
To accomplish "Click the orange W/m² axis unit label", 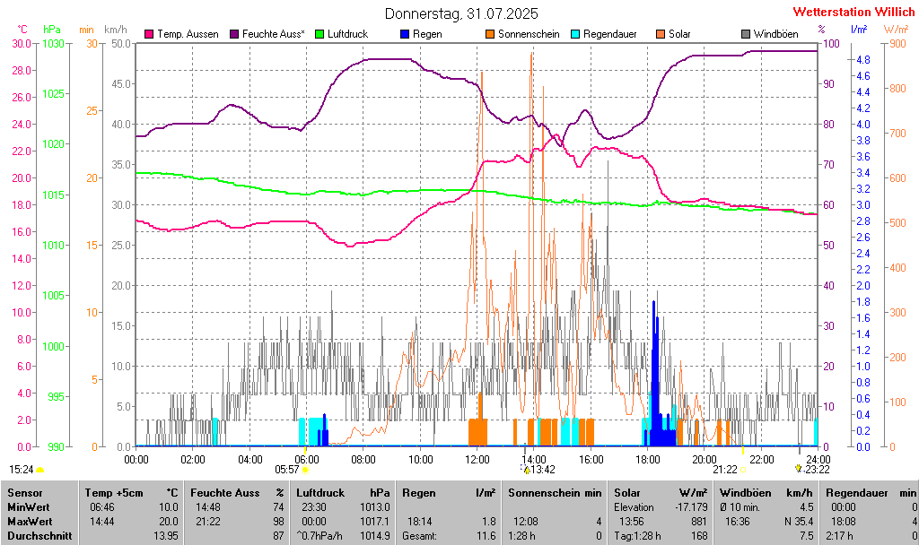I will 896,29.
